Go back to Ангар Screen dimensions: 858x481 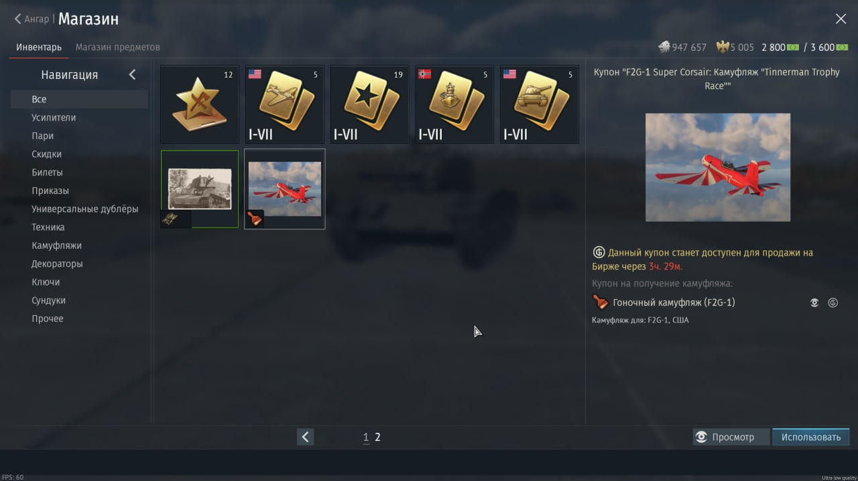32,19
